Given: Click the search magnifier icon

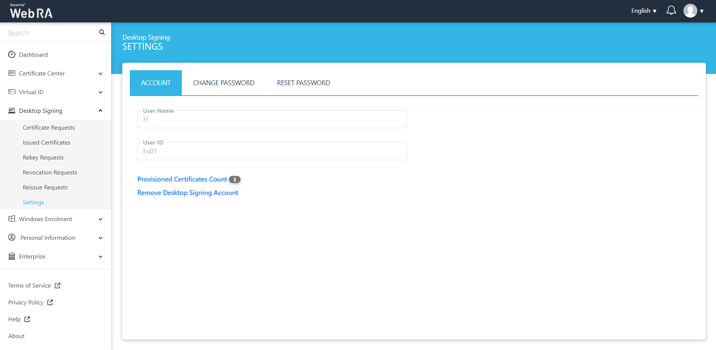Looking at the screenshot, I should click(x=102, y=32).
